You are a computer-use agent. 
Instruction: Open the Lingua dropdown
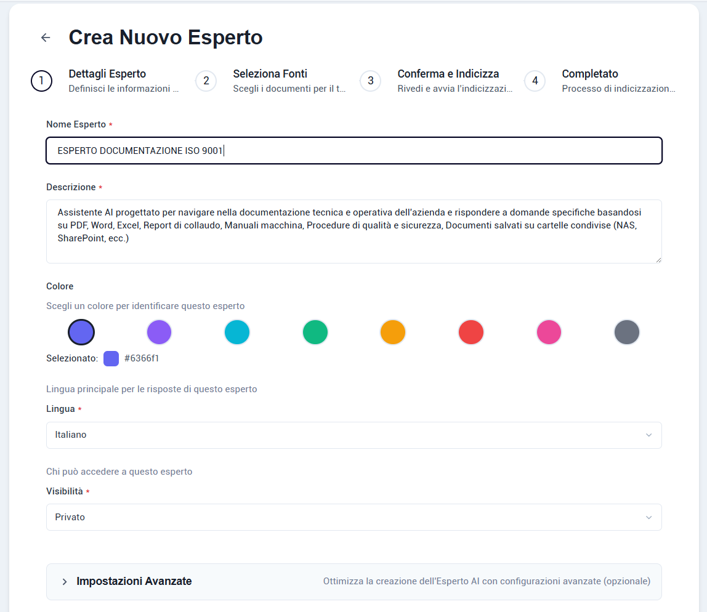click(x=353, y=435)
